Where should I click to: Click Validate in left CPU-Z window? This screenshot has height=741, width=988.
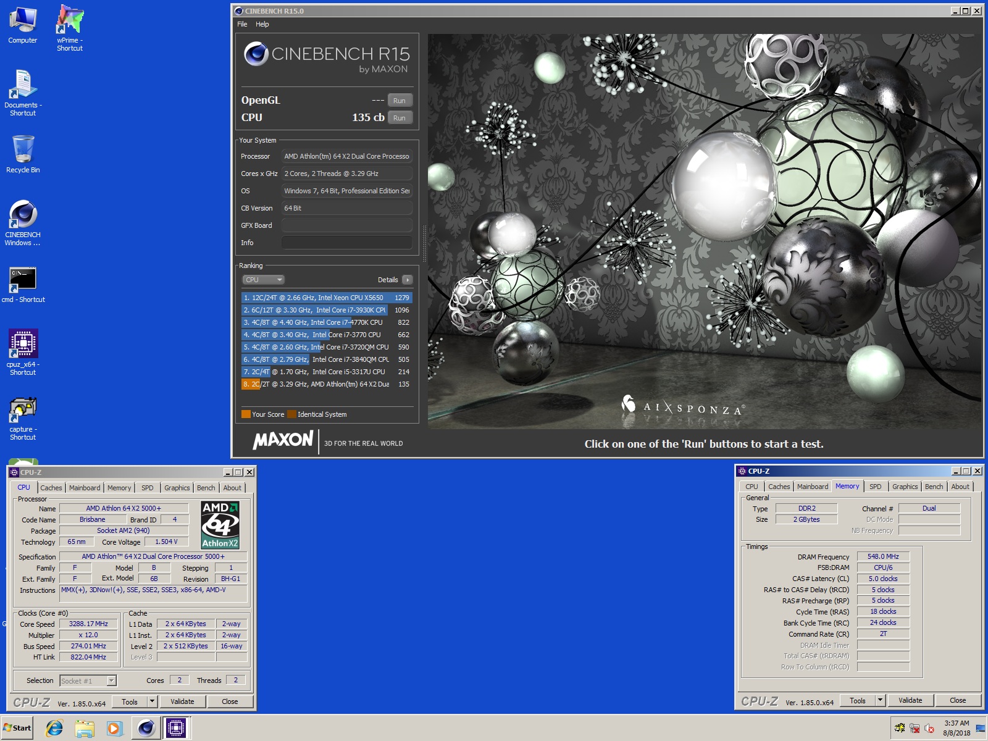click(x=182, y=701)
